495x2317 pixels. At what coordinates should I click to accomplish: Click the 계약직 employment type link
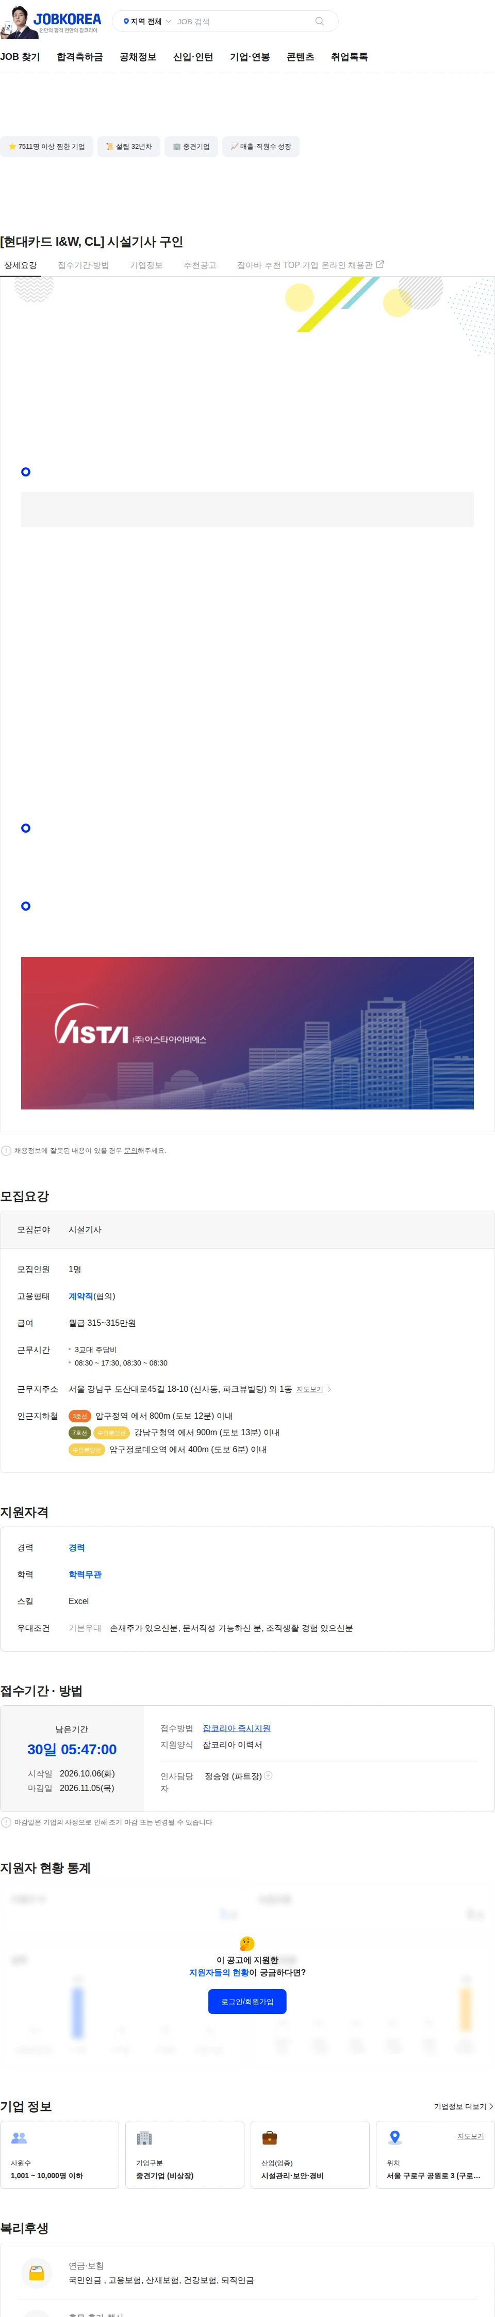click(x=81, y=1296)
